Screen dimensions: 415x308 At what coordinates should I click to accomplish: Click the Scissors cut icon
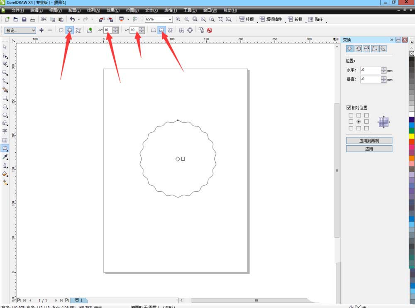[44, 19]
